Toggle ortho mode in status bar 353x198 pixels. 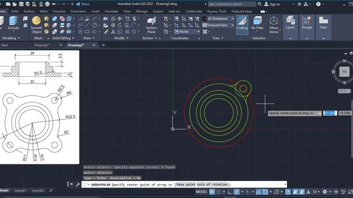tap(229, 192)
